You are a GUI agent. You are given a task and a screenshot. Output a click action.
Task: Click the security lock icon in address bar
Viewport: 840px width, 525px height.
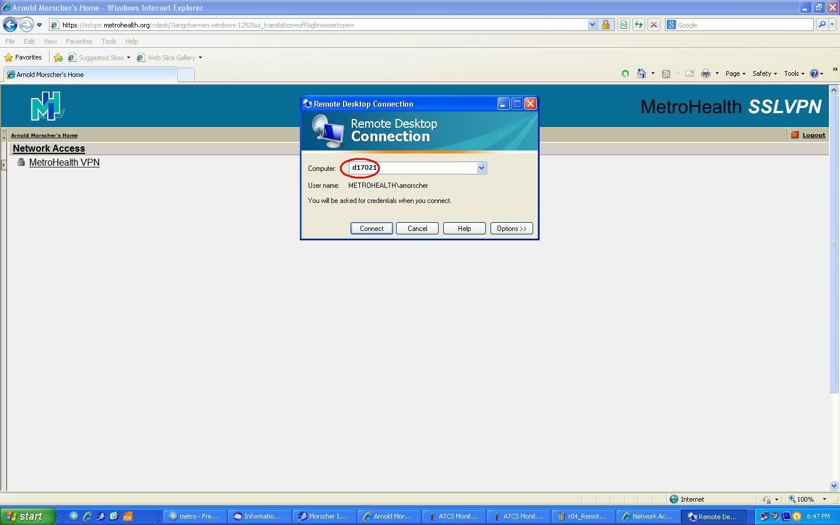[605, 25]
